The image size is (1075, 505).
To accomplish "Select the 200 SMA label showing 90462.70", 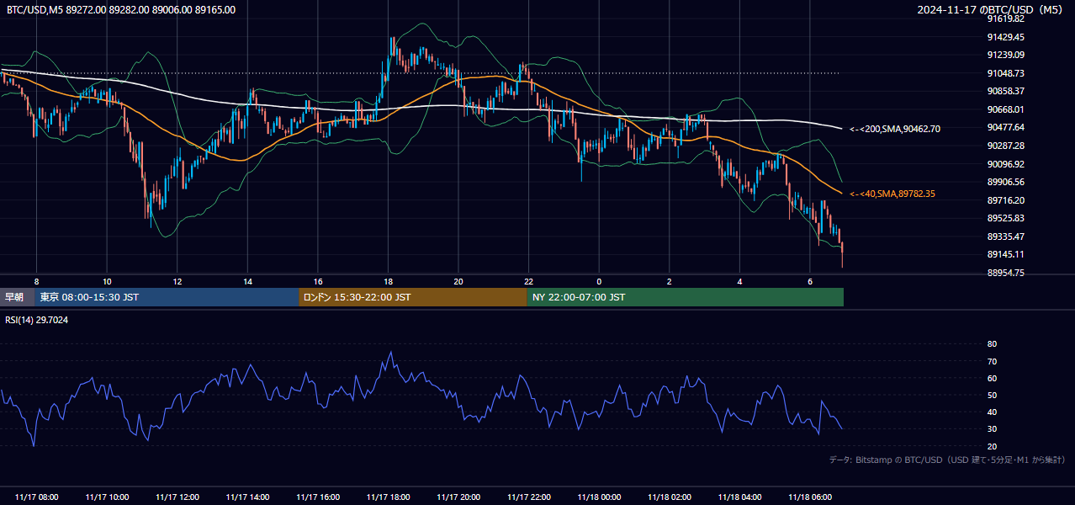I will click(x=895, y=129).
